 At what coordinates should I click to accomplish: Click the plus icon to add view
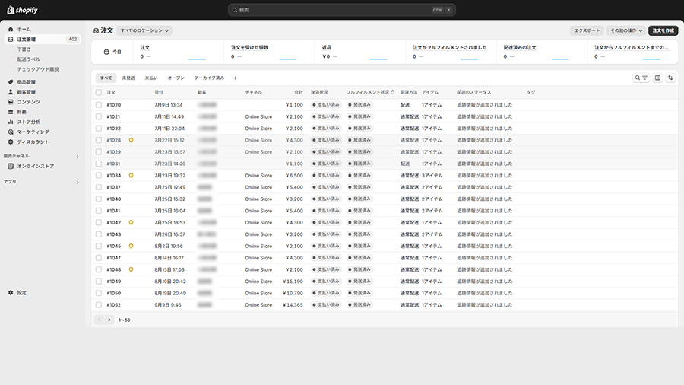236,78
